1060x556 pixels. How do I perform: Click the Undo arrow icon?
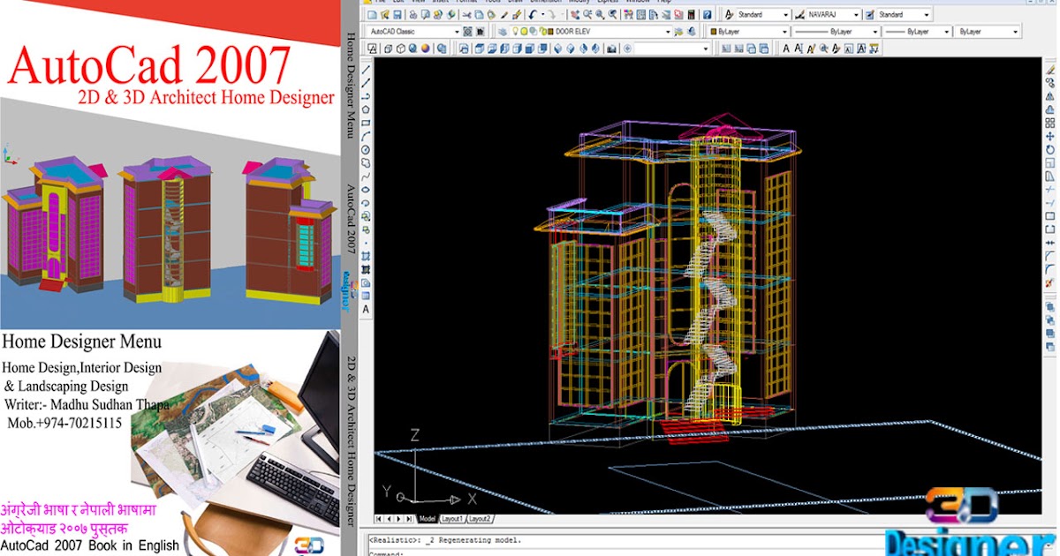tap(532, 15)
